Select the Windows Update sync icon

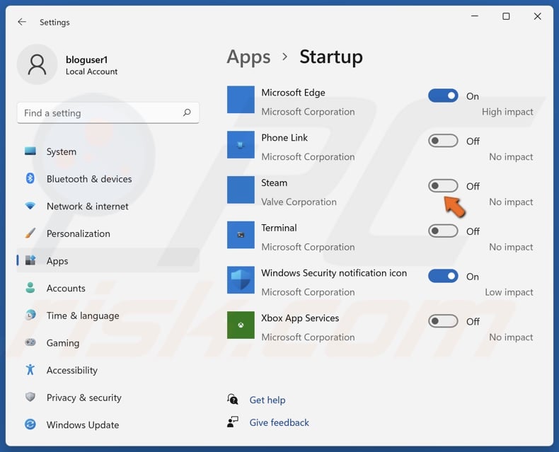[30, 424]
